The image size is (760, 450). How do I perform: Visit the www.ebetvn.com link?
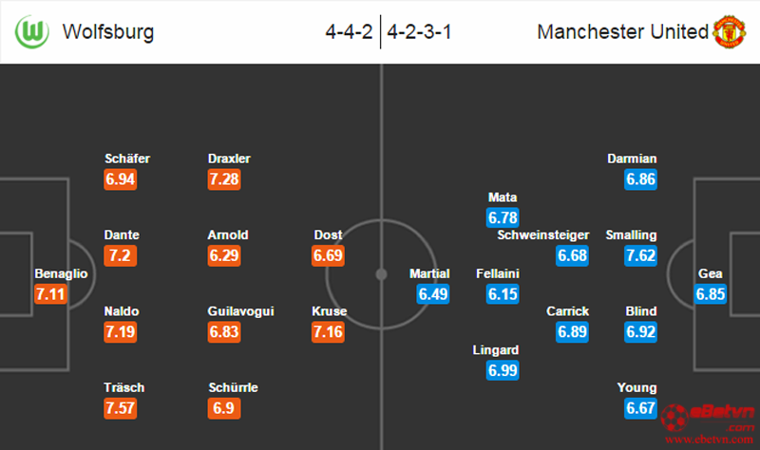pos(709,440)
